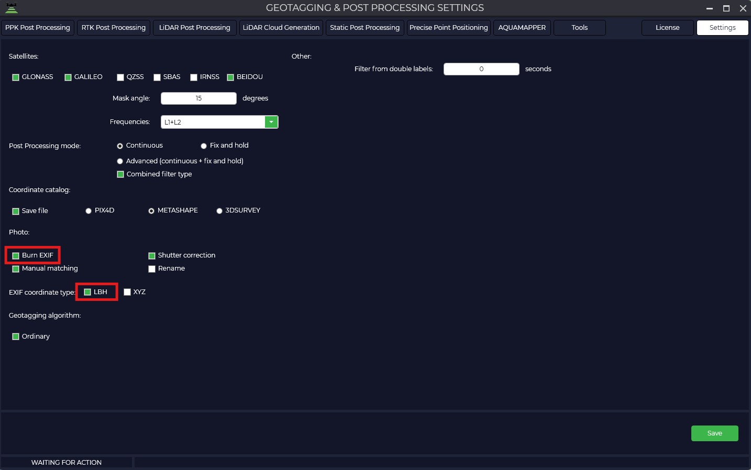Enable the QZSS satellite checkbox
The height and width of the screenshot is (470, 751).
click(x=120, y=77)
